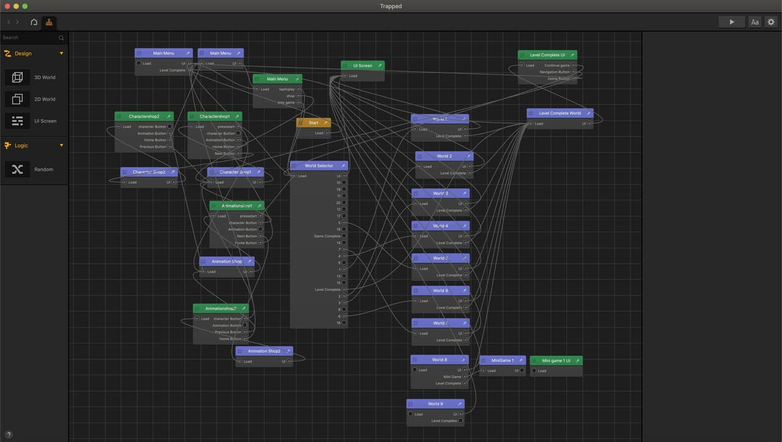Click pin icon on World 9 node
The width and height of the screenshot is (782, 442).
point(459,404)
